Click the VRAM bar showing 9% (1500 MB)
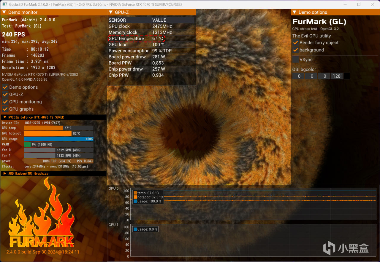Viewport: 380px width, 262px height. tap(58, 144)
